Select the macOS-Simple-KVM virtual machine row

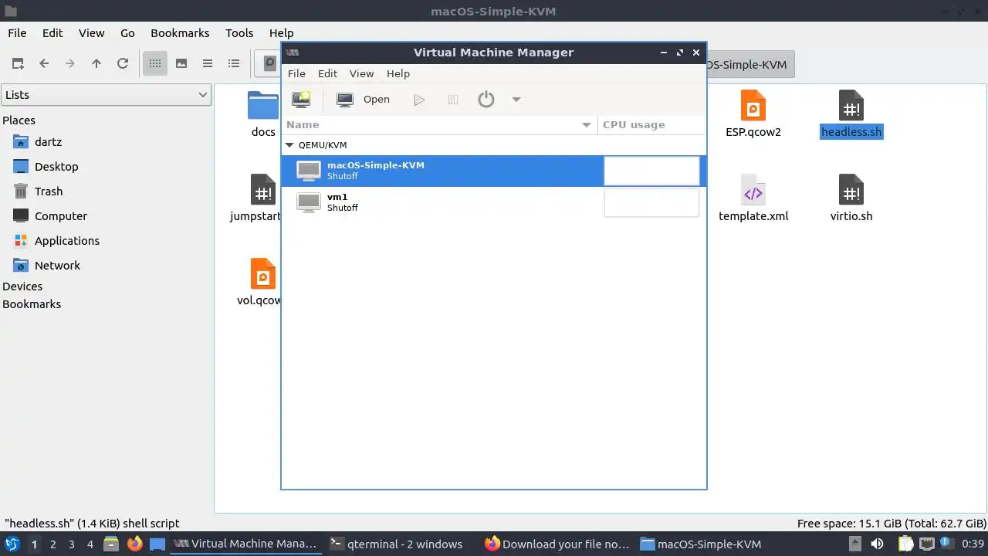(494, 171)
